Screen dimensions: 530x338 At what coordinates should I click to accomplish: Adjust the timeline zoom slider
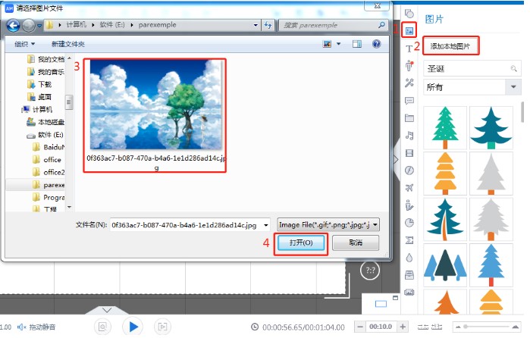click(x=486, y=327)
